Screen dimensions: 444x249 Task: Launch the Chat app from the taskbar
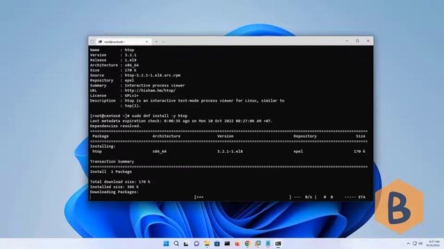196,243
